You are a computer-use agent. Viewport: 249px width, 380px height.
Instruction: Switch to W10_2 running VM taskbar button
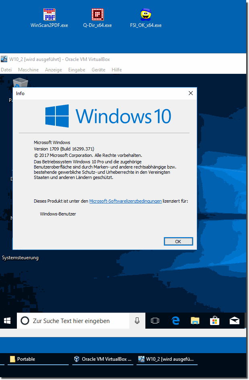pos(167,359)
